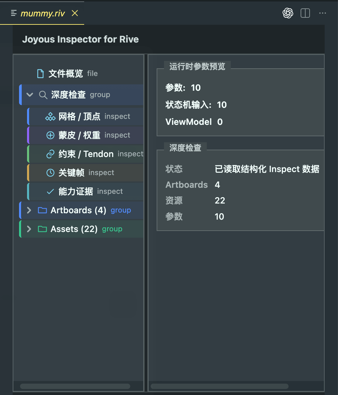Click the mesh icon beside 网格 / 顶点
This screenshot has height=395, width=338.
tap(50, 116)
